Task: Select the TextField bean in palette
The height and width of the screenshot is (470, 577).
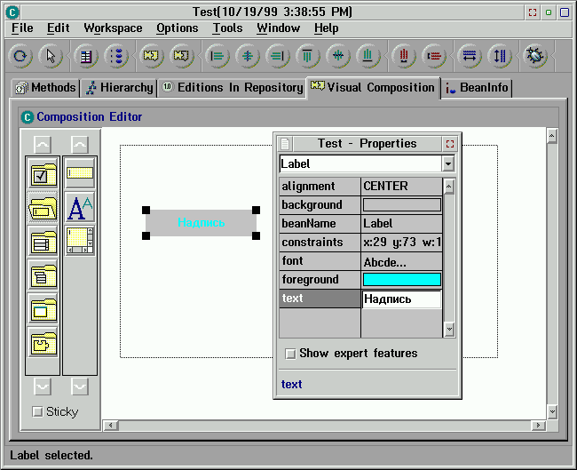Action: 80,175
